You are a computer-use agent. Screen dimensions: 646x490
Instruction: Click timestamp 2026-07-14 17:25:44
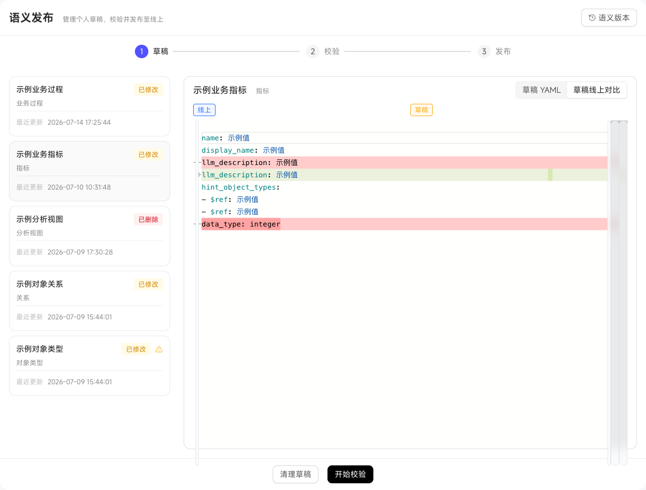79,123
